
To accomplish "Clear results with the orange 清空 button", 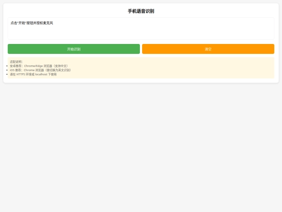I will [208, 49].
